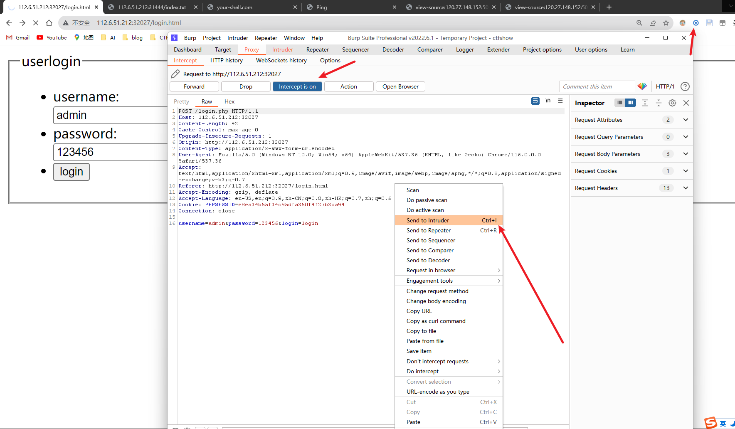Image resolution: width=735 pixels, height=429 pixels.
Task: Toggle the Intercept is on button
Action: 297,86
